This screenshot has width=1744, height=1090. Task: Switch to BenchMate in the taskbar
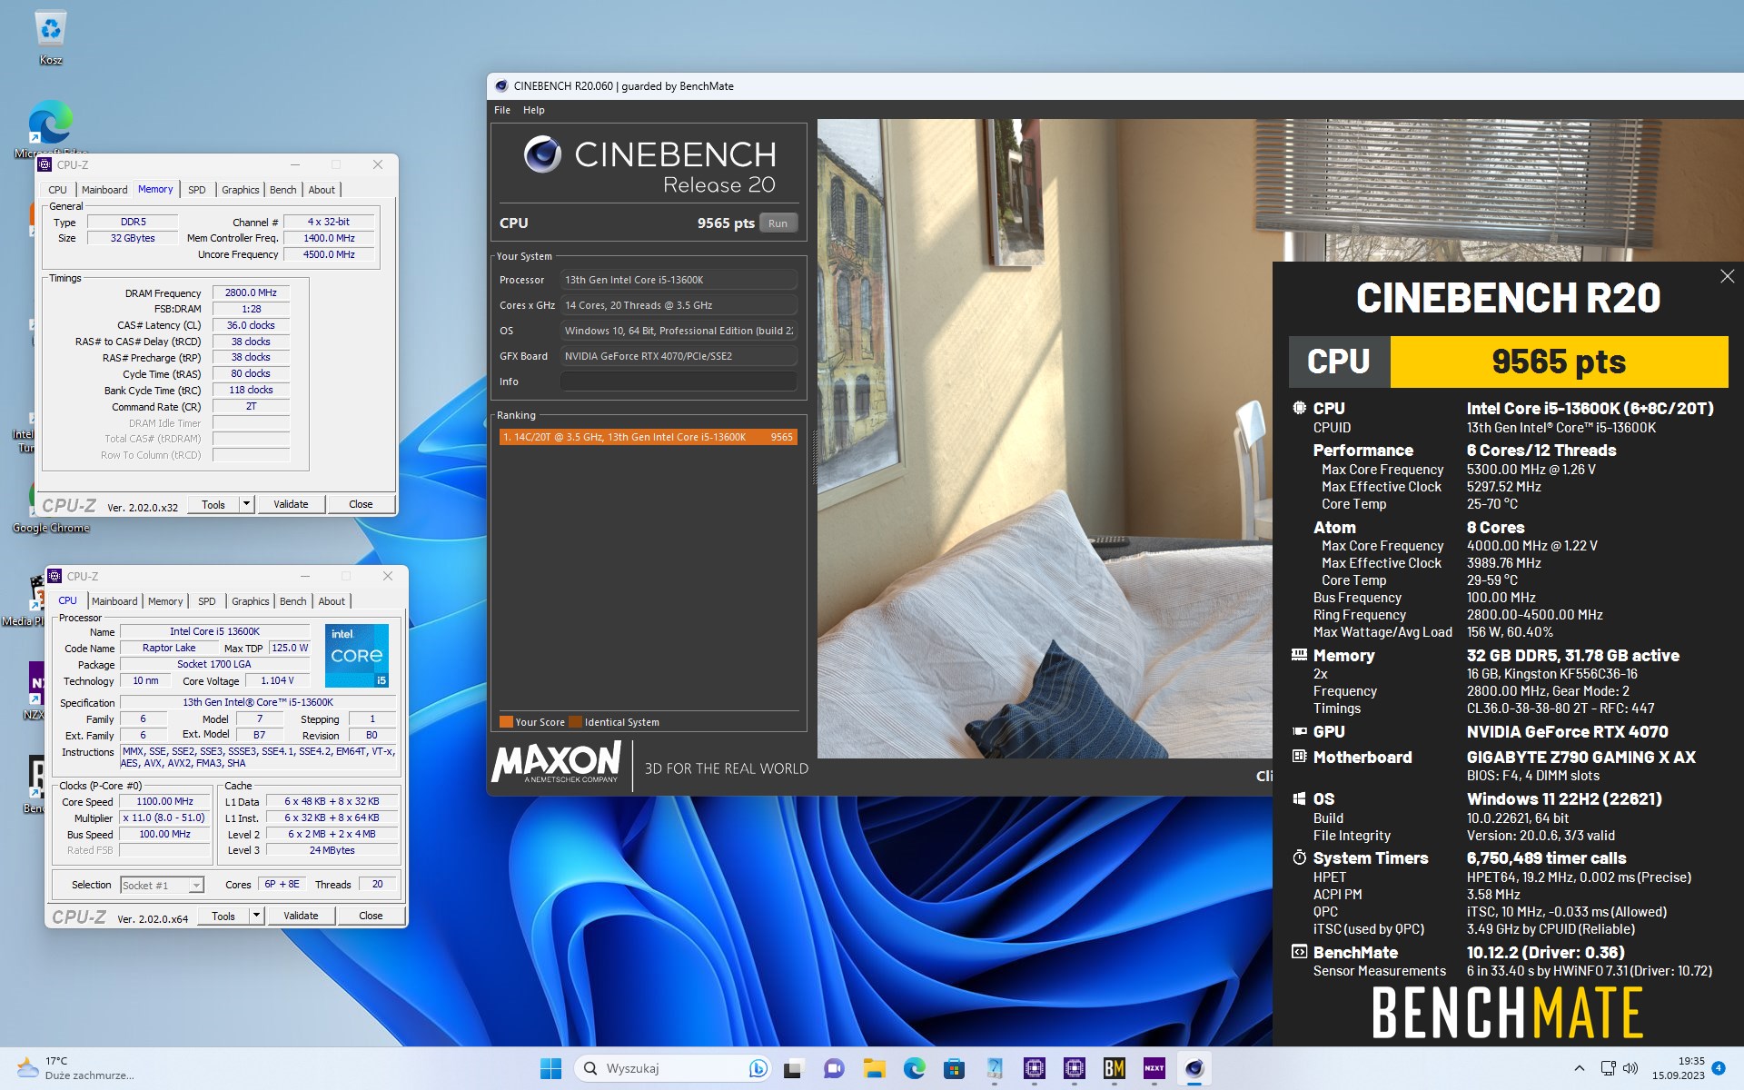[x=1114, y=1068]
